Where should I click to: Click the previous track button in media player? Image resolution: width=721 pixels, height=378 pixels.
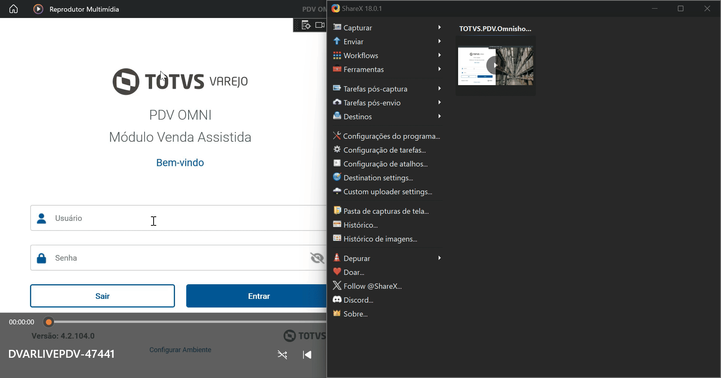(307, 355)
